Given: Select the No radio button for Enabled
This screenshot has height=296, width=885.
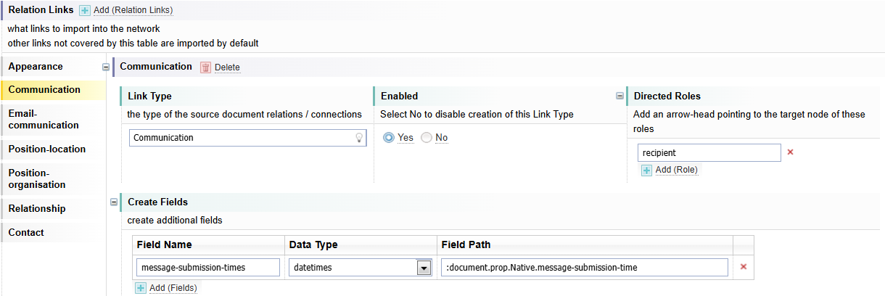Looking at the screenshot, I should [x=427, y=138].
